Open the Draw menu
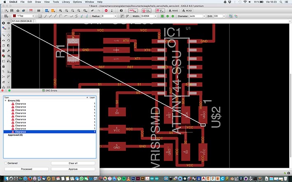Viewport: 292px width, 182px height. tap(38, 2)
